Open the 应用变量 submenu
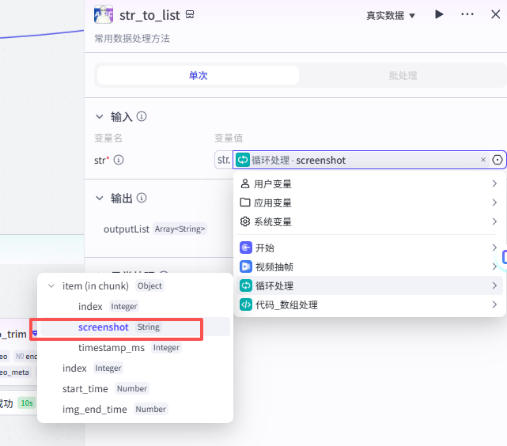Viewport: 507px width, 446px height. (369, 203)
